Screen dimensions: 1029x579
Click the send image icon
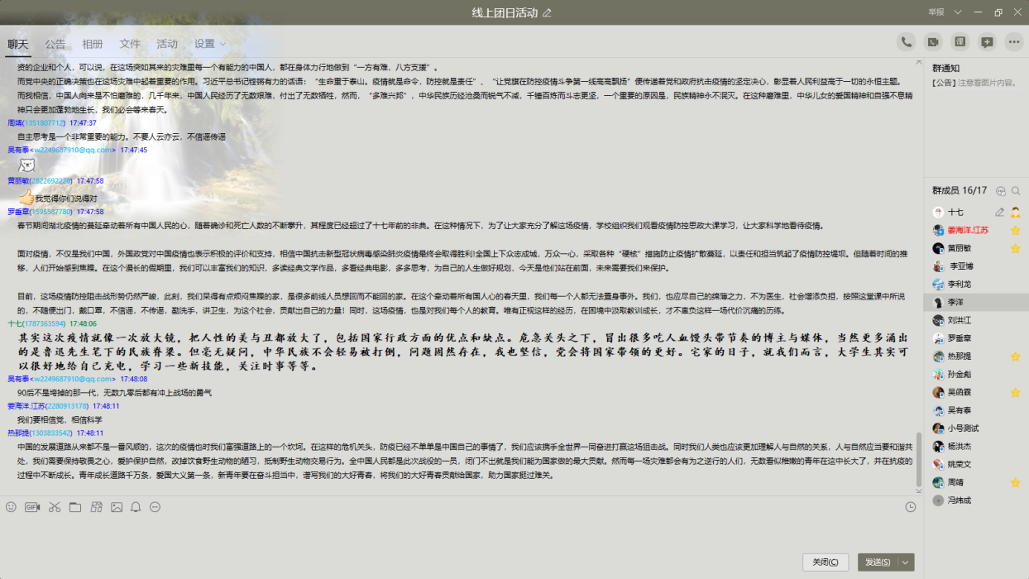point(117,507)
